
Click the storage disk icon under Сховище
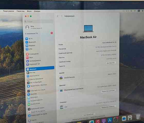(x=62, y=107)
